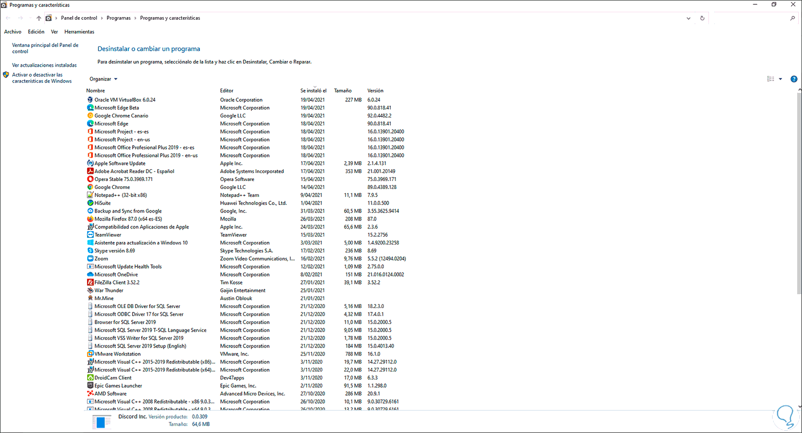Select the VMware Workstation icon
Viewport: 802px width, 433px height.
90,354
